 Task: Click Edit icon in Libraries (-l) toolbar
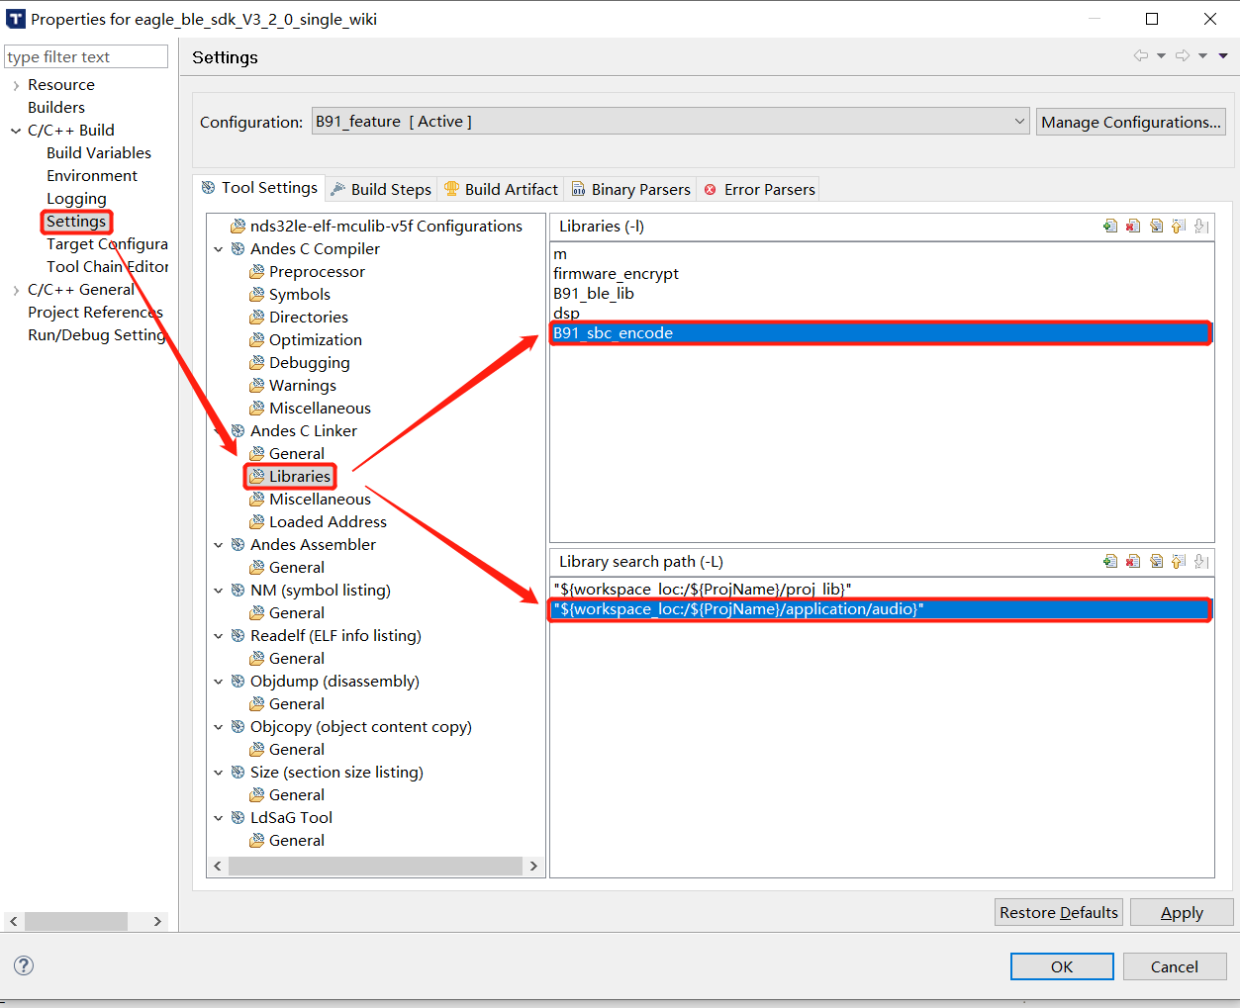point(1156,227)
